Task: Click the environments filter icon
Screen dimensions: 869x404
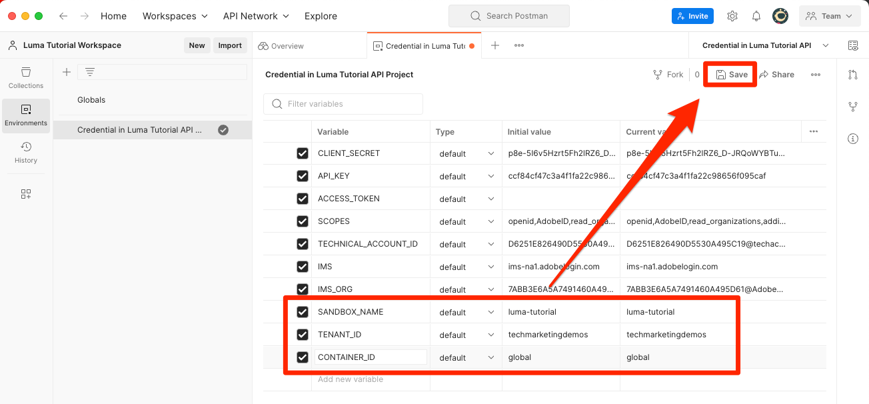Action: pyautogui.click(x=90, y=72)
